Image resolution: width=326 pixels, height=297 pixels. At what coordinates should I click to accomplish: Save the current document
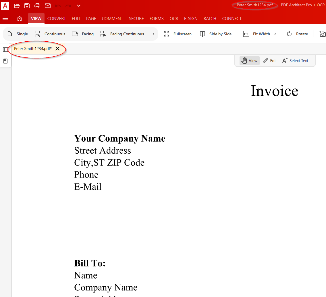click(27, 5)
